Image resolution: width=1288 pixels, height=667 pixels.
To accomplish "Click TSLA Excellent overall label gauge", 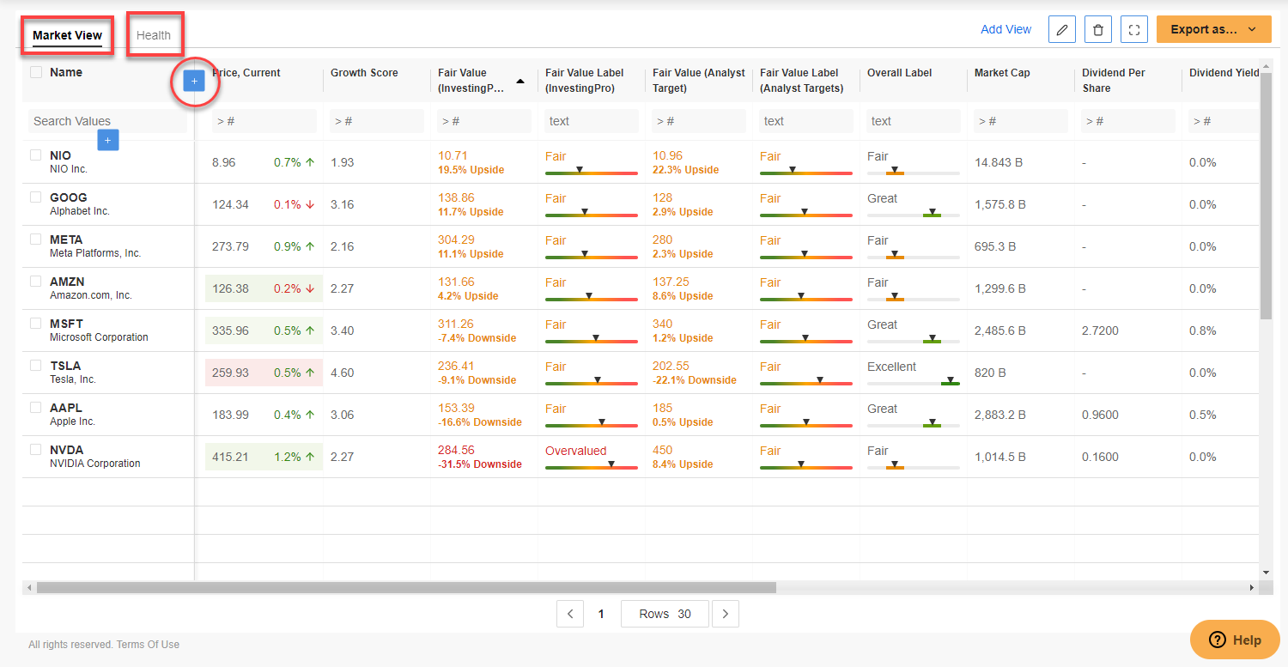I will tap(914, 382).
